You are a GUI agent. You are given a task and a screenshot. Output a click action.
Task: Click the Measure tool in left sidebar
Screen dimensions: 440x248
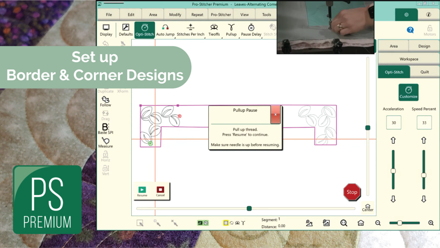[x=105, y=143]
